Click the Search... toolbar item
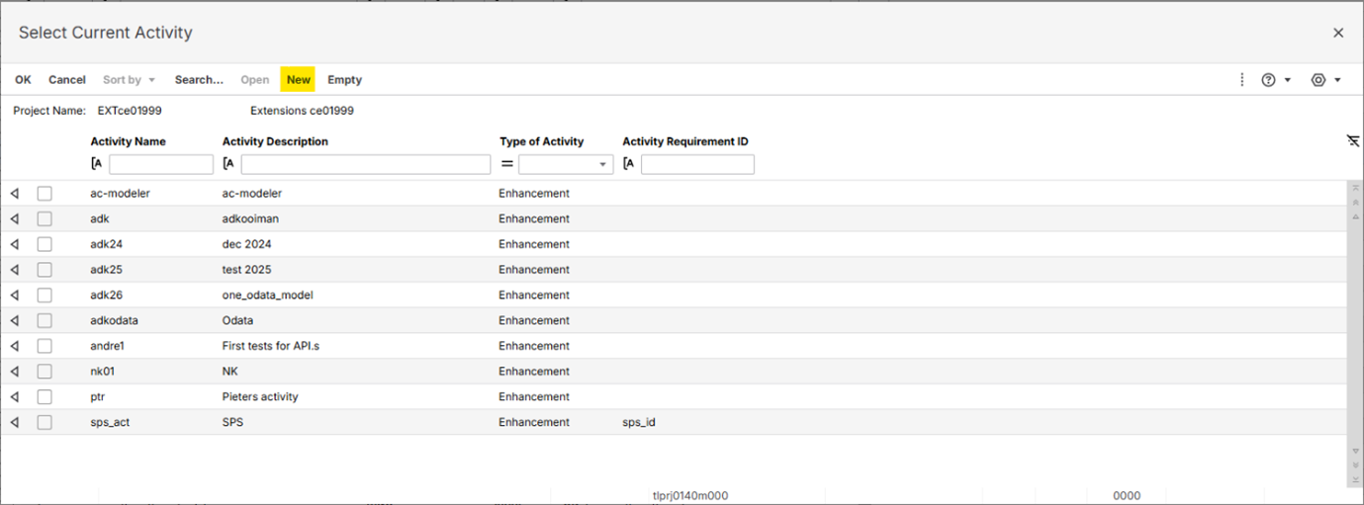The image size is (1364, 505). [x=199, y=80]
